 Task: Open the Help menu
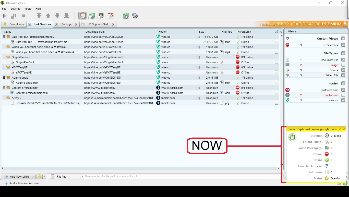(38, 9)
